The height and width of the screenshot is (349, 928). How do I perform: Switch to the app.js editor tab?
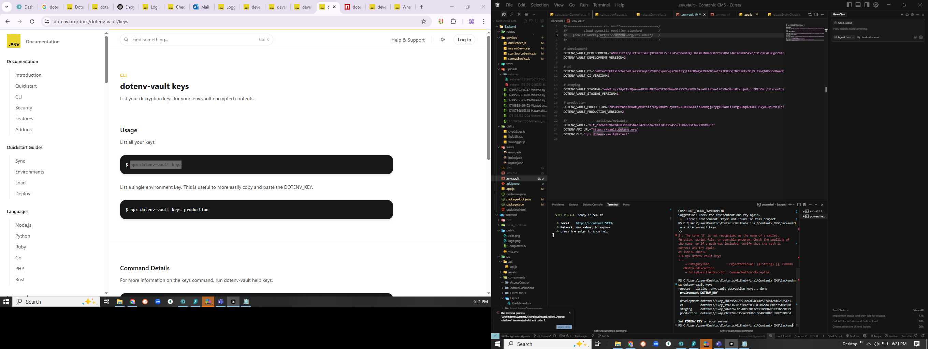coord(748,14)
